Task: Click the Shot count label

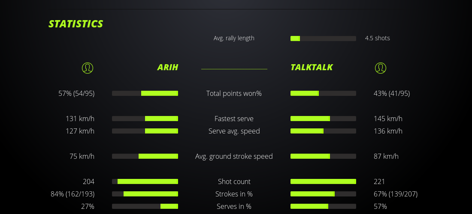Action: (234, 181)
